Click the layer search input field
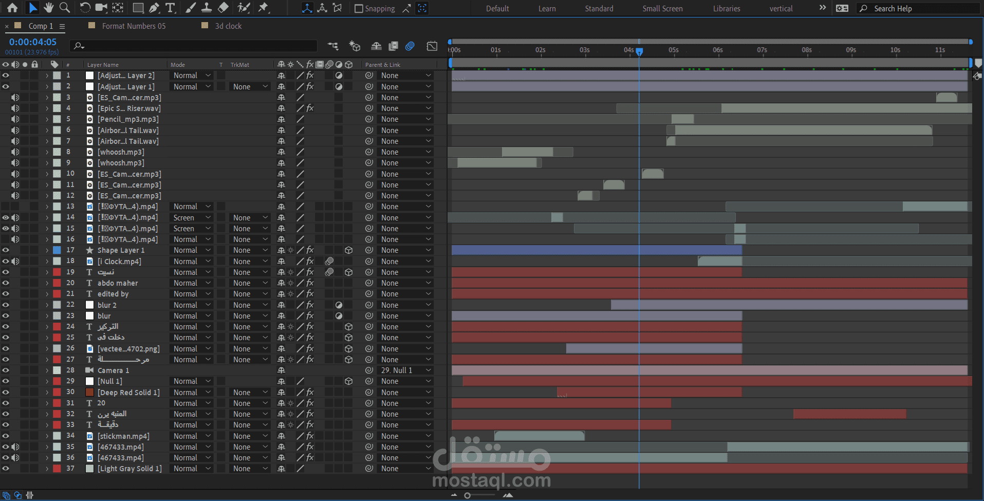The width and height of the screenshot is (984, 501). 193,46
